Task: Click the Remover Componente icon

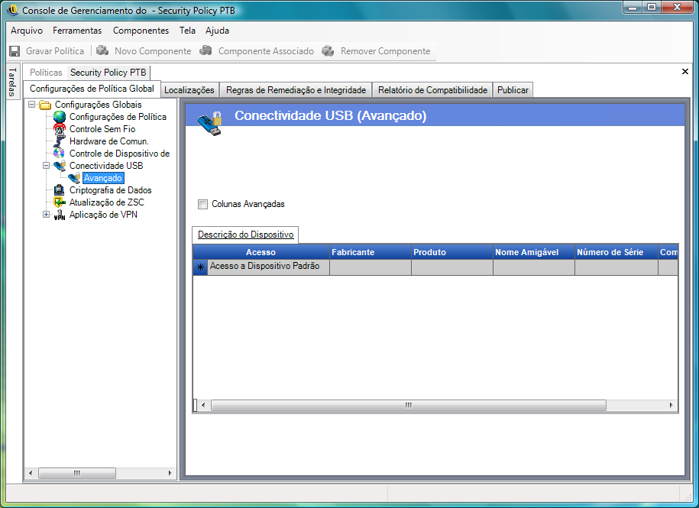Action: click(x=328, y=50)
